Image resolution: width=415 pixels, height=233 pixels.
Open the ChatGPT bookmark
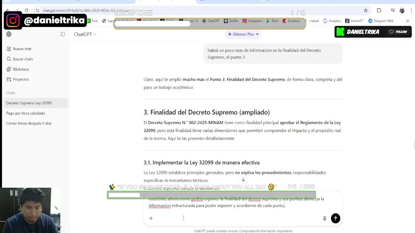[211, 21]
